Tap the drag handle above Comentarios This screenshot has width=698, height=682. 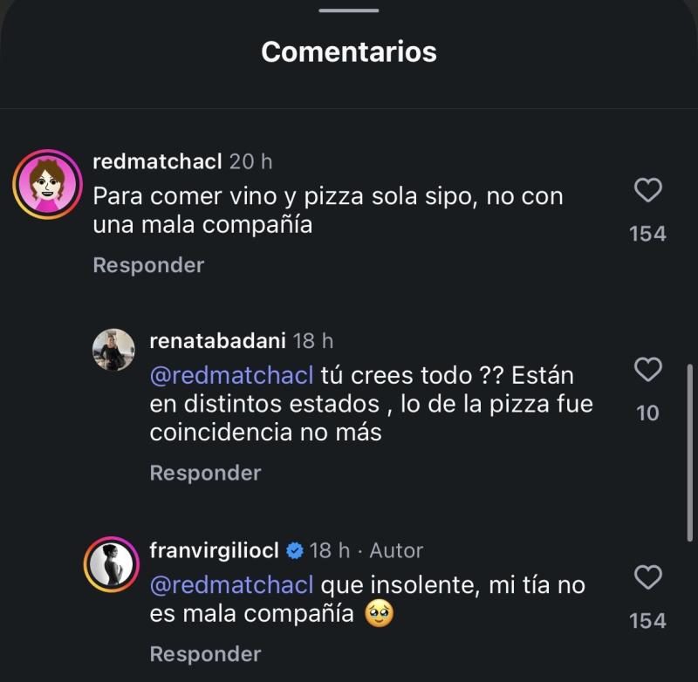[x=349, y=10]
